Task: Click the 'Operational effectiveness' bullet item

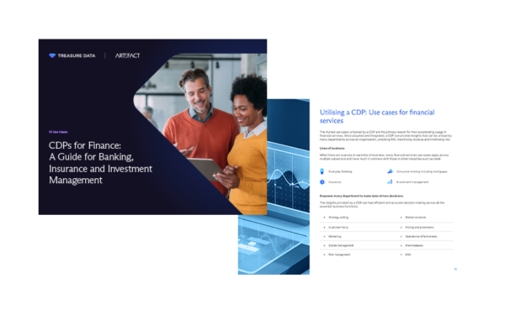Action: tap(421, 236)
